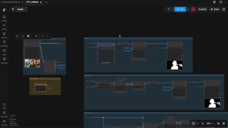Share the workflow

pyautogui.click(x=215, y=9)
